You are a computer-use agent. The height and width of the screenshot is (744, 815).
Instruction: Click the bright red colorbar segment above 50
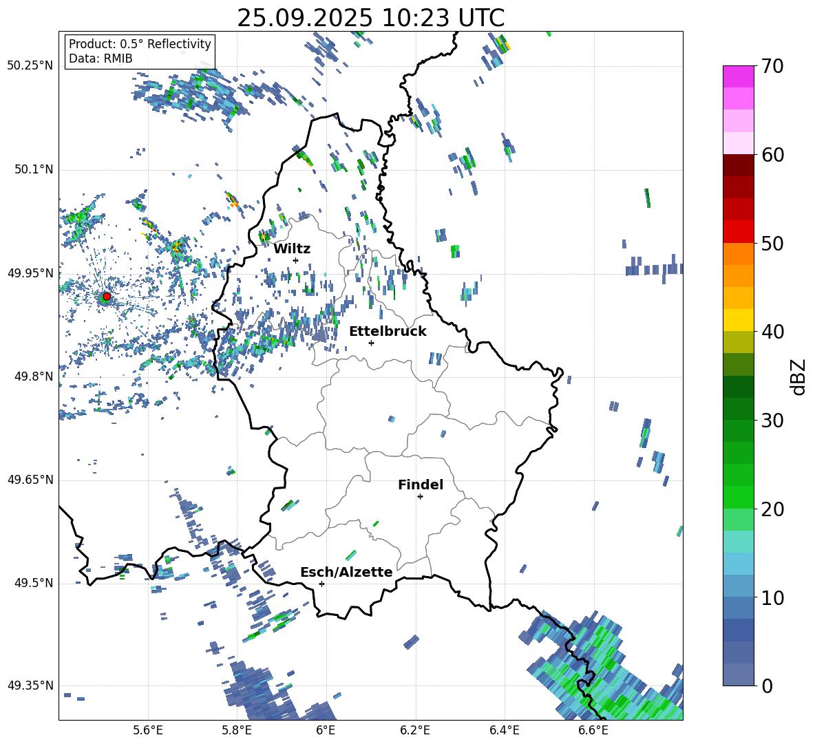(738, 232)
